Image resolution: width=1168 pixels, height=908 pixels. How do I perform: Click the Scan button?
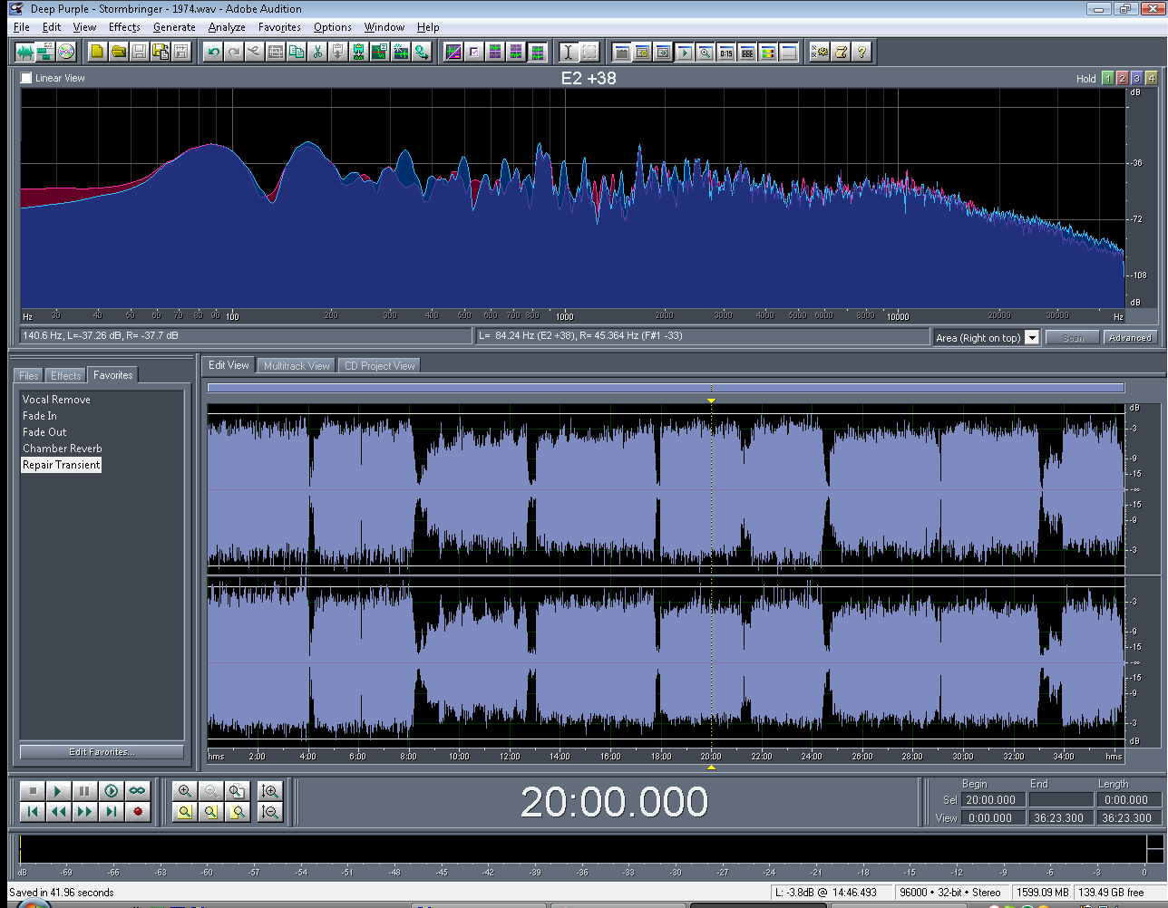1073,338
